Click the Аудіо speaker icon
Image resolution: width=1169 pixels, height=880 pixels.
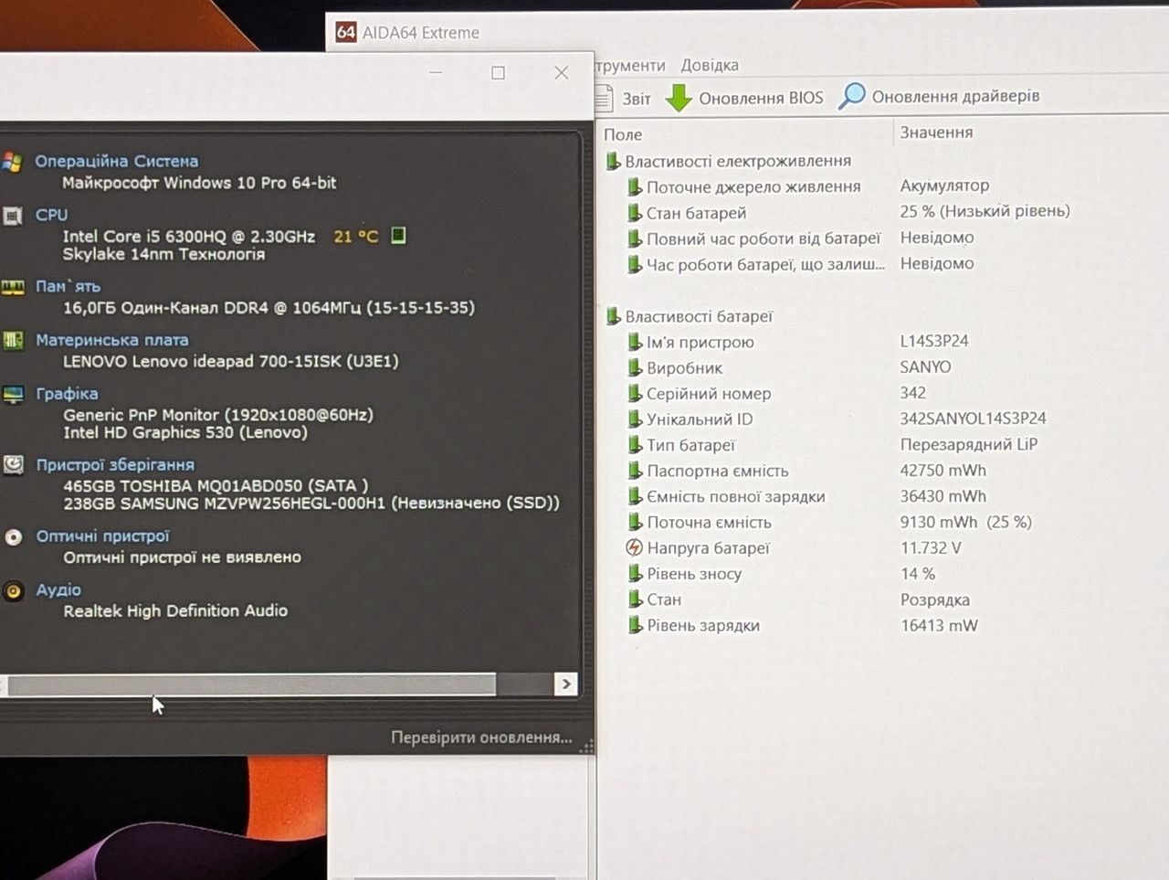[x=13, y=590]
